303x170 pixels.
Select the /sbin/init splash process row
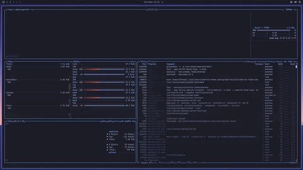217,119
